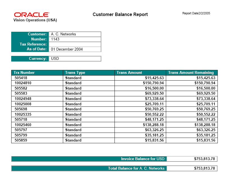
Task: Click remaining amount $15,425.63 in row 505418
Action: tap(206, 78)
